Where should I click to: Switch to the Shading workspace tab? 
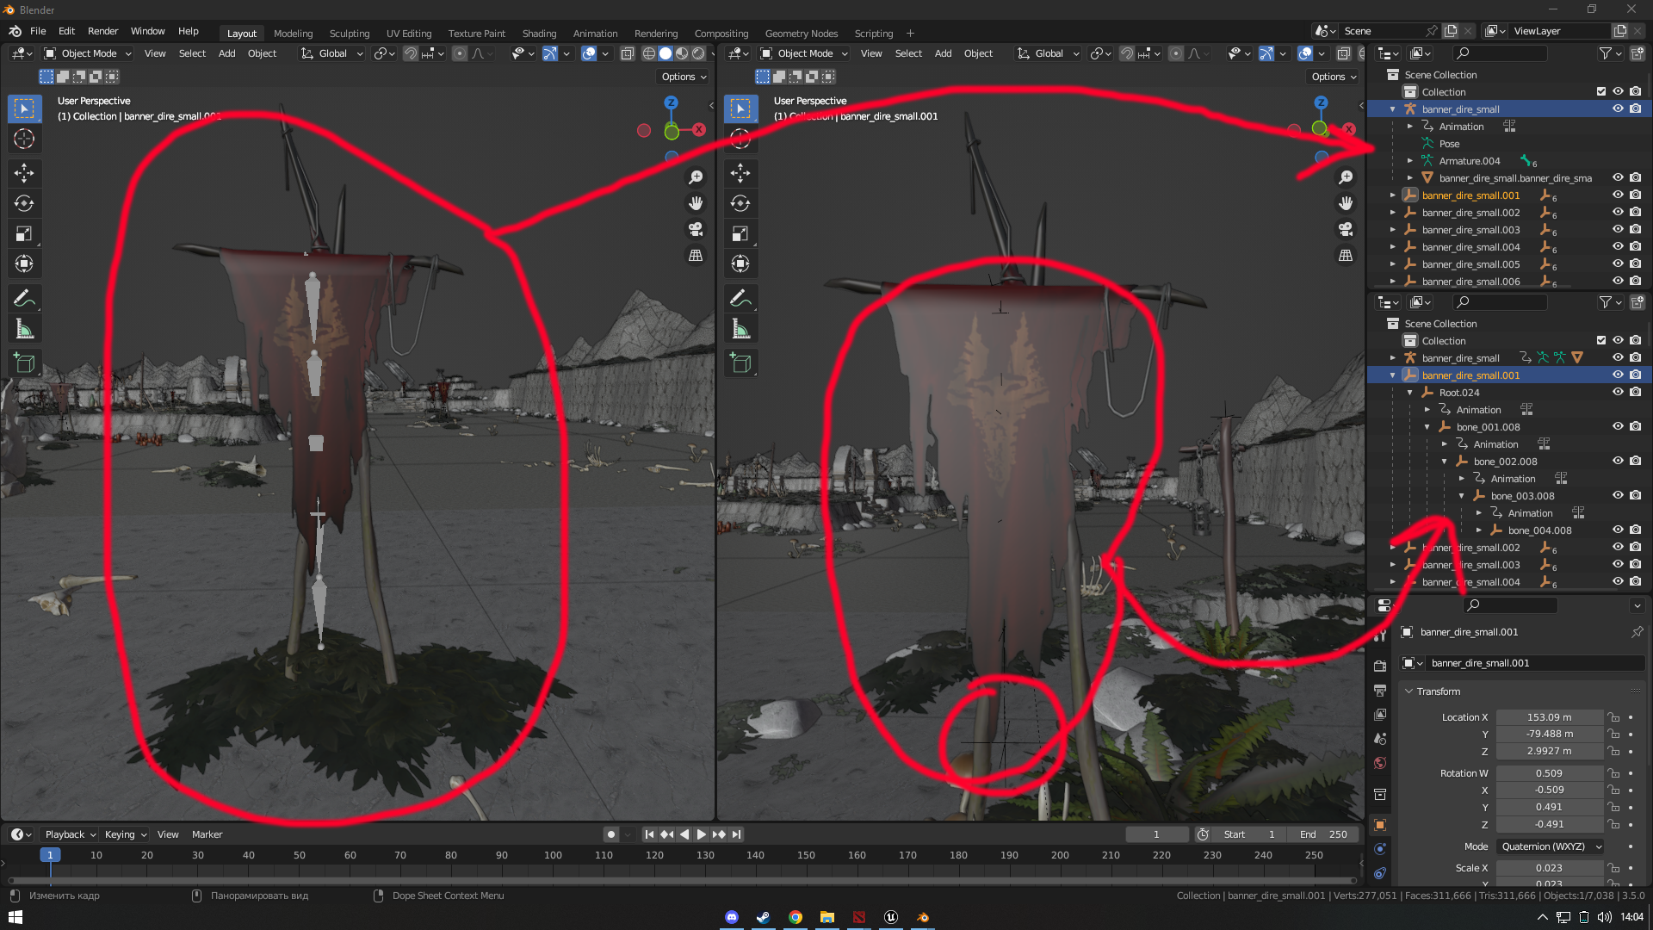[539, 33]
